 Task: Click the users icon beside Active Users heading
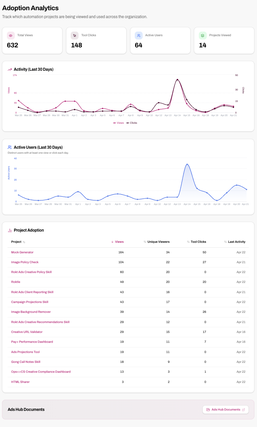tap(10, 147)
